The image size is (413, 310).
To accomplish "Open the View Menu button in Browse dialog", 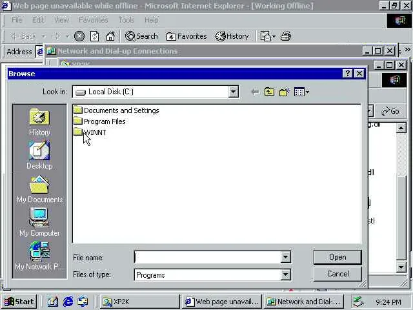I will (301, 92).
